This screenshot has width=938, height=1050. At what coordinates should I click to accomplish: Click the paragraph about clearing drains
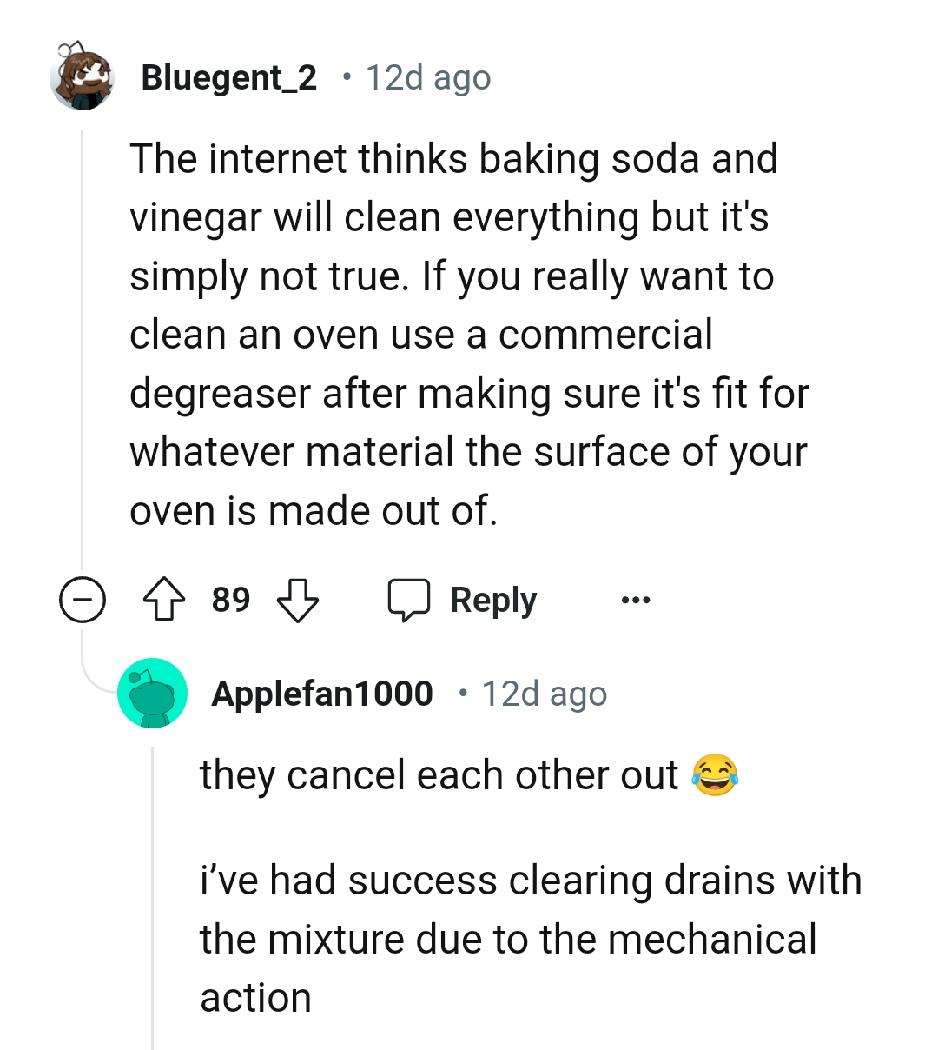pyautogui.click(x=530, y=939)
